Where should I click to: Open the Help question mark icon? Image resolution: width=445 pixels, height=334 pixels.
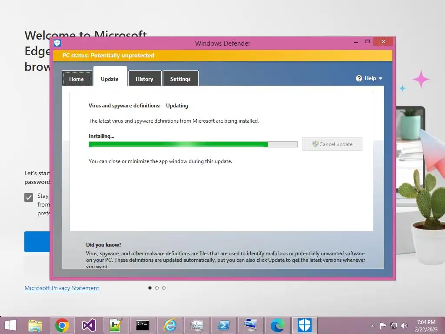[x=359, y=78]
